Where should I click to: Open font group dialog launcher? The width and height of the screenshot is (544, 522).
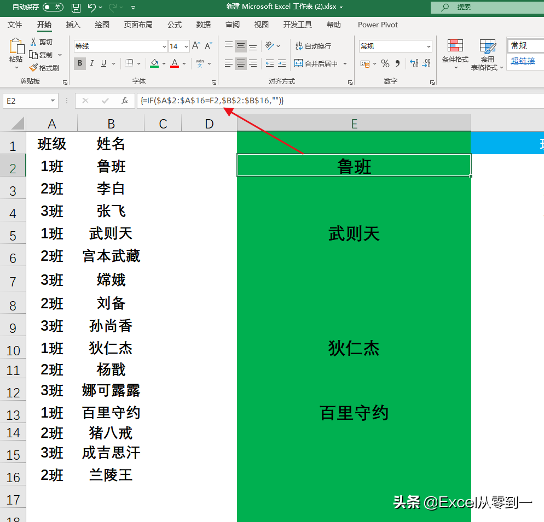214,83
